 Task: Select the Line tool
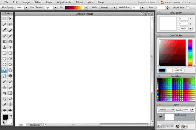click(x=5, y=82)
